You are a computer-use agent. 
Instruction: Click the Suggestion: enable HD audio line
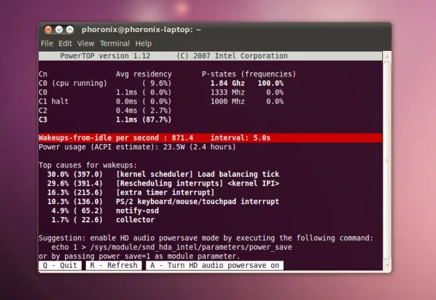point(206,238)
